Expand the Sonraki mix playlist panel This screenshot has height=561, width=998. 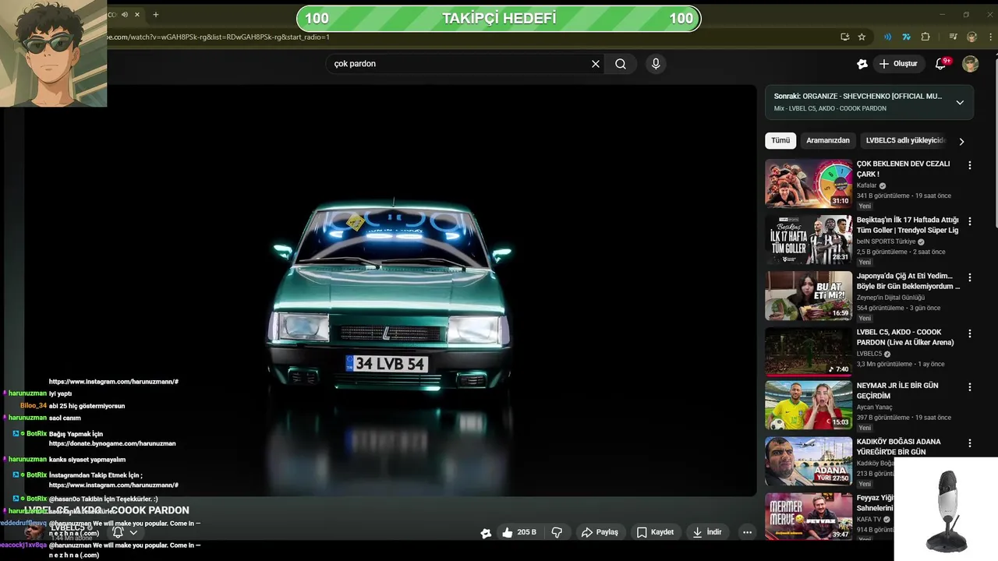tap(960, 102)
